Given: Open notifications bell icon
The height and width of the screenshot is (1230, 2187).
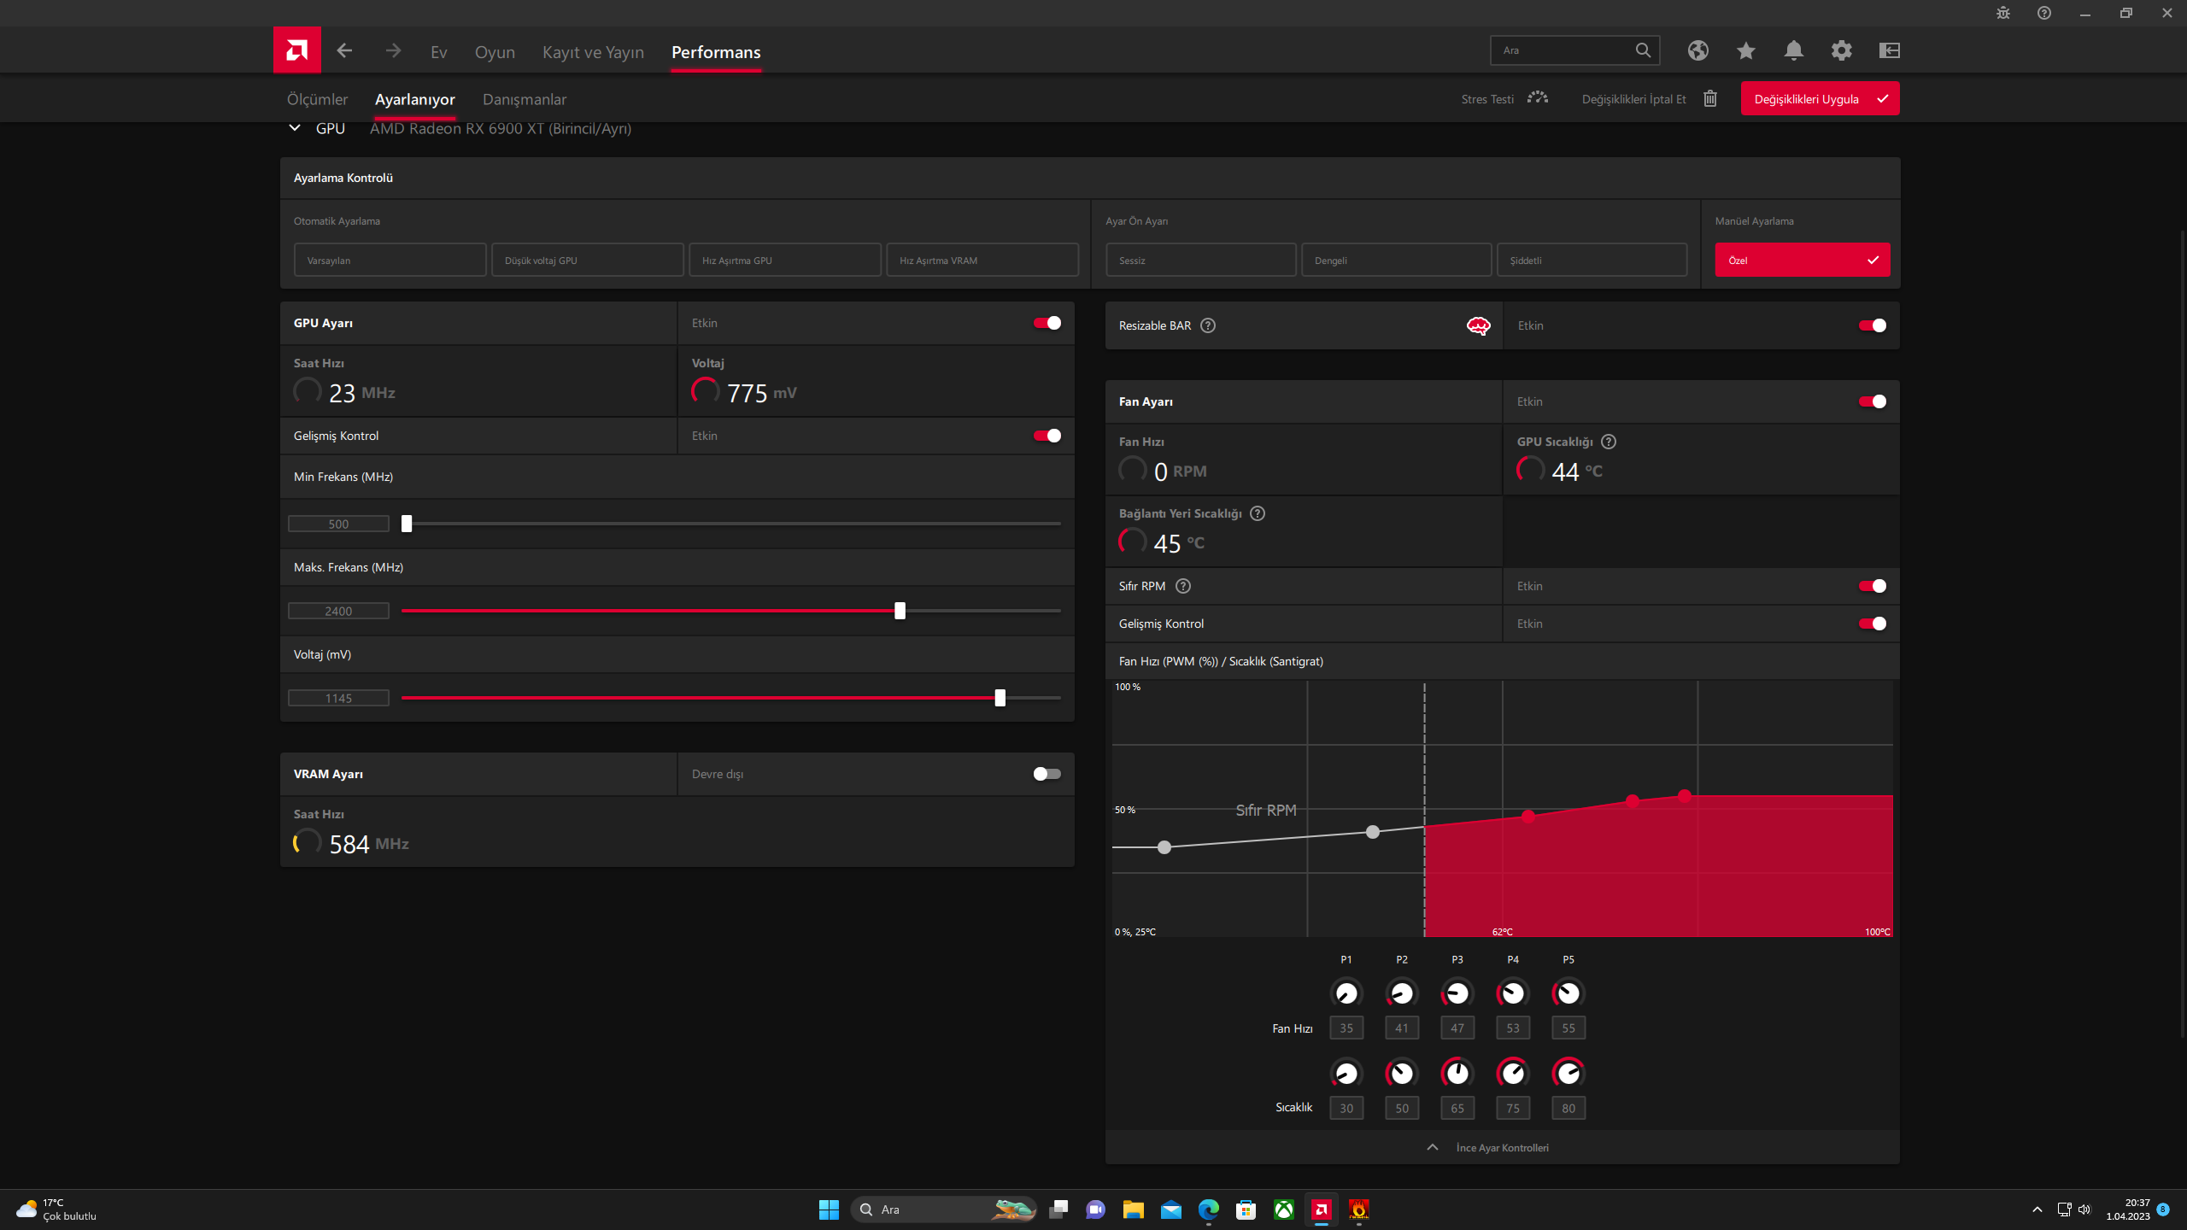Looking at the screenshot, I should point(1794,50).
